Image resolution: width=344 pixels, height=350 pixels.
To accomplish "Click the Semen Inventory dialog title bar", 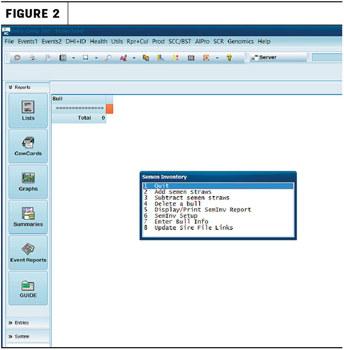I will coord(218,177).
